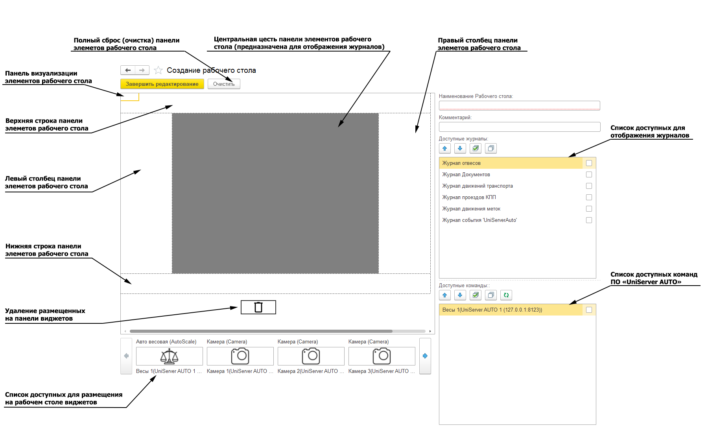This screenshot has height=441, width=708.
Task: Refresh the available commands list
Action: [506, 295]
